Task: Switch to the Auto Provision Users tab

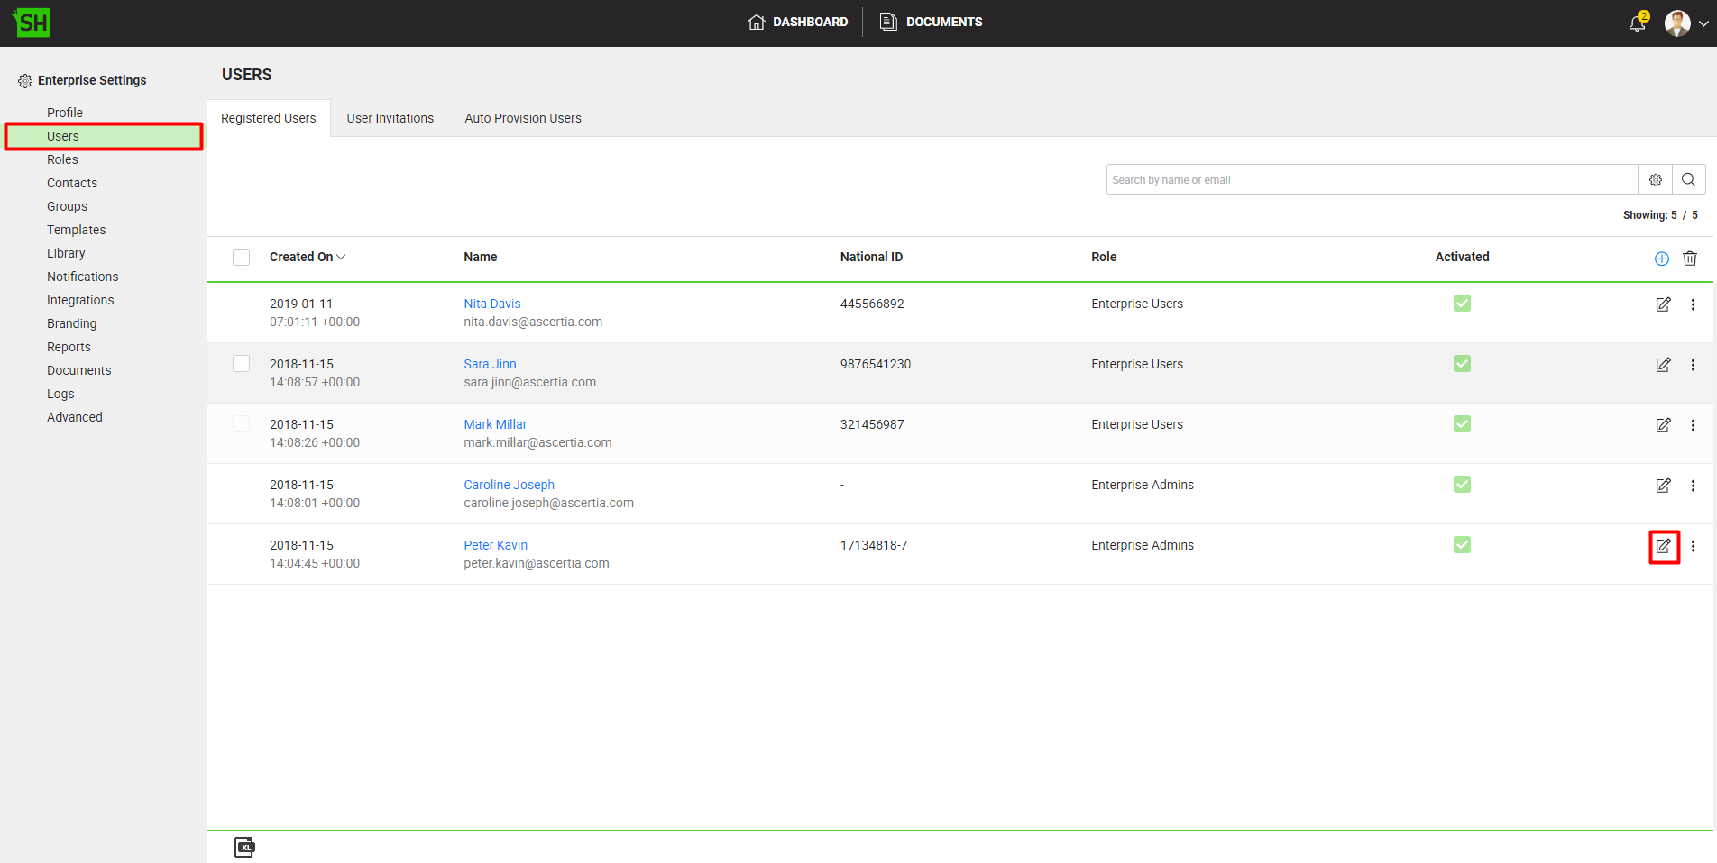Action: 523,118
